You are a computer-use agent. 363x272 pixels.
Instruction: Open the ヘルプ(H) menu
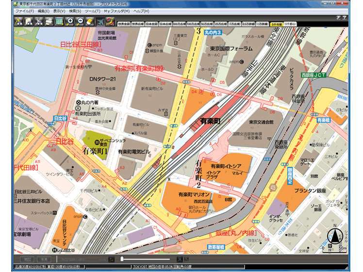click(x=141, y=11)
